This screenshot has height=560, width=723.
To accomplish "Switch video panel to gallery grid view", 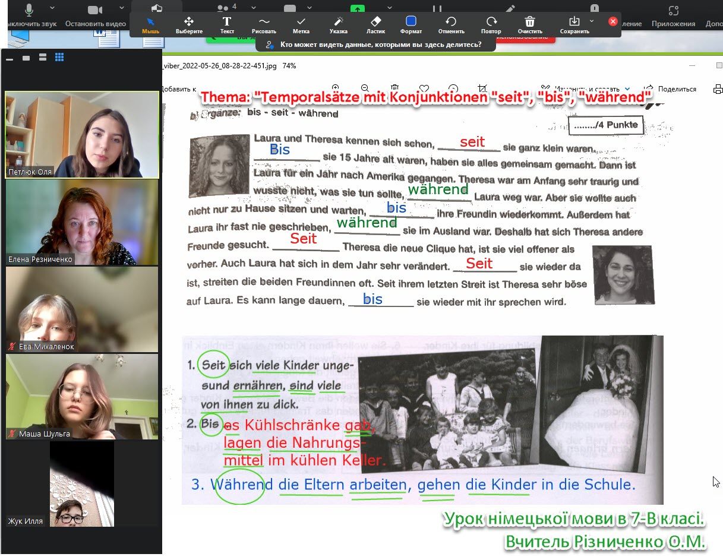I will (59, 57).
